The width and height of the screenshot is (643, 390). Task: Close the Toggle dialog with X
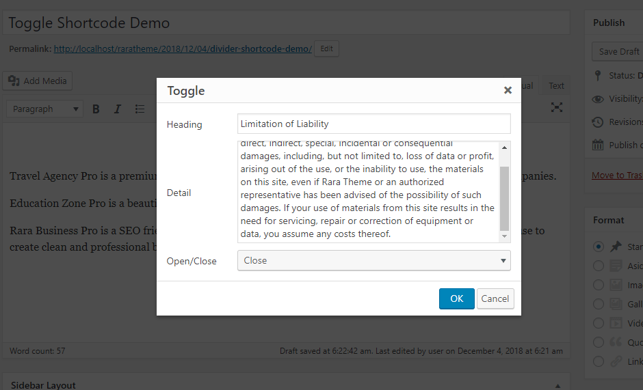click(508, 90)
